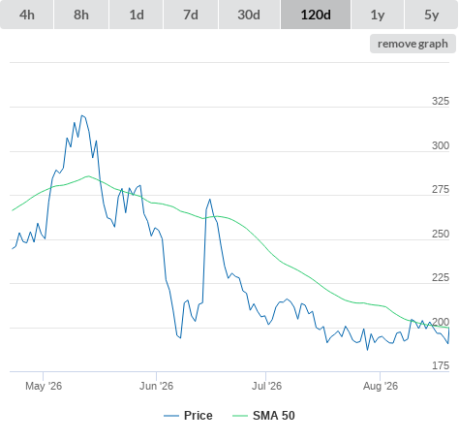Screen dimensions: 459x441
Task: Click the Jun '26 axis label
Action: click(x=156, y=386)
